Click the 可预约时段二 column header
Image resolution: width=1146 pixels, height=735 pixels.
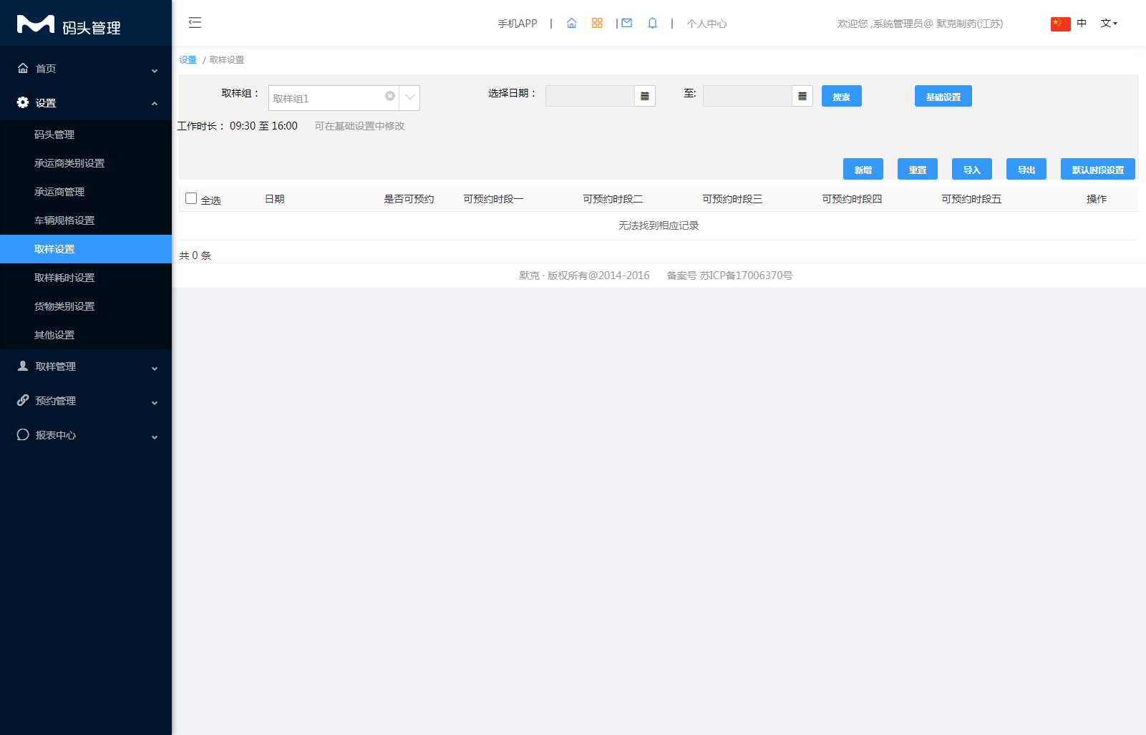click(x=613, y=199)
